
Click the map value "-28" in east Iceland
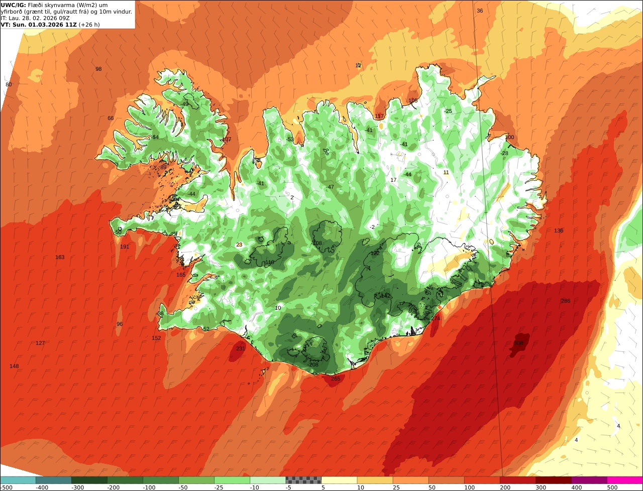point(504,154)
